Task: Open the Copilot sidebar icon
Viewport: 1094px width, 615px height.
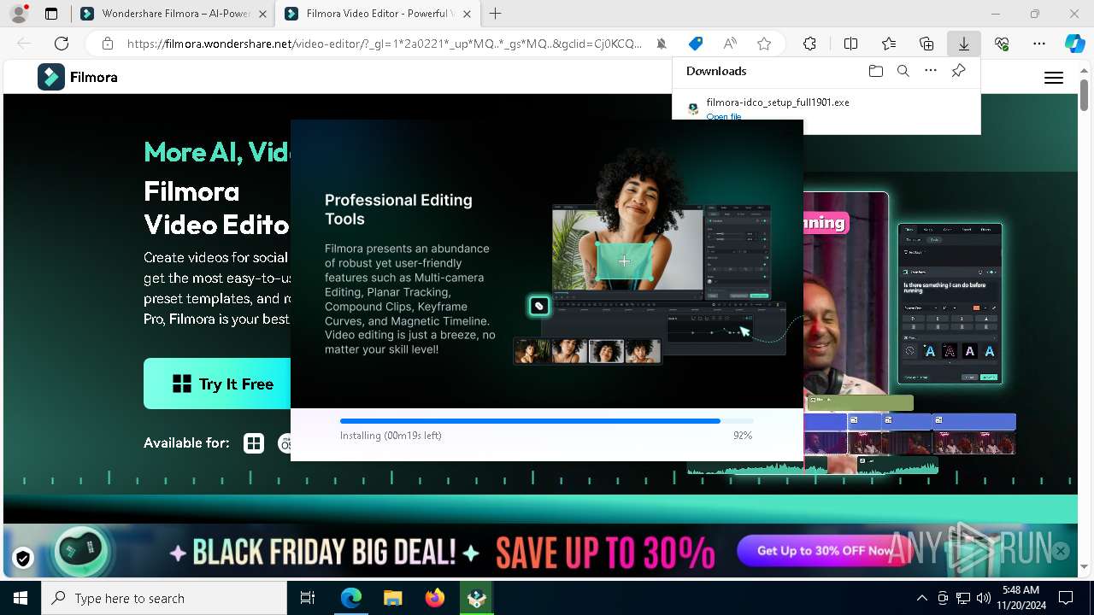Action: 1074,44
